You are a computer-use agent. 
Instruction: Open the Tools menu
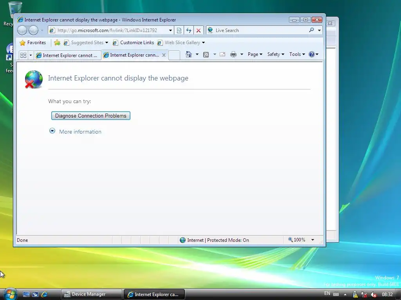tap(297, 54)
